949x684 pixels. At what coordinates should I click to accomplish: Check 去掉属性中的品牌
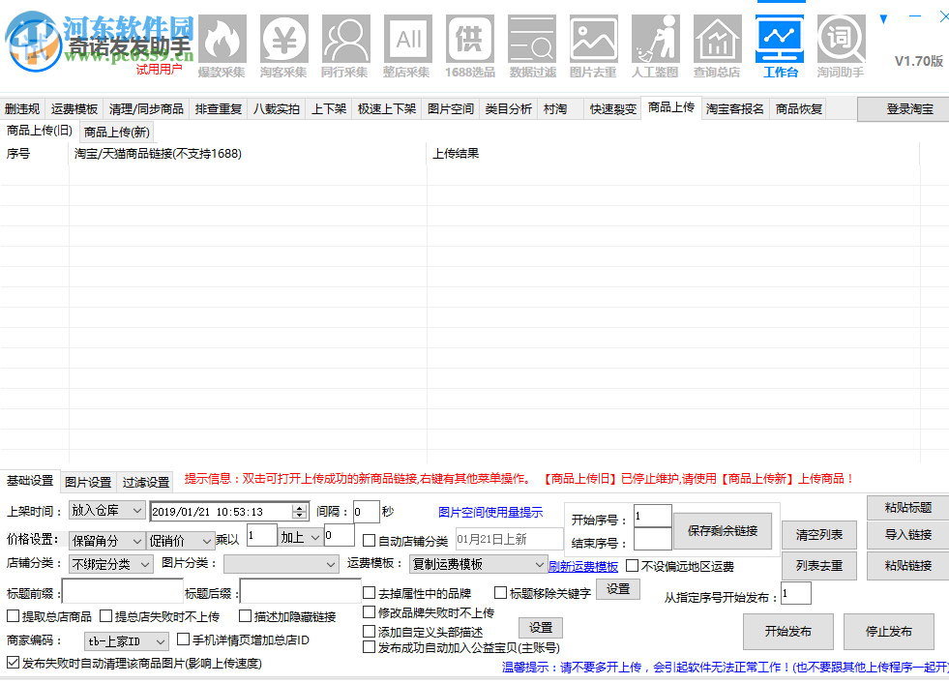coord(369,591)
